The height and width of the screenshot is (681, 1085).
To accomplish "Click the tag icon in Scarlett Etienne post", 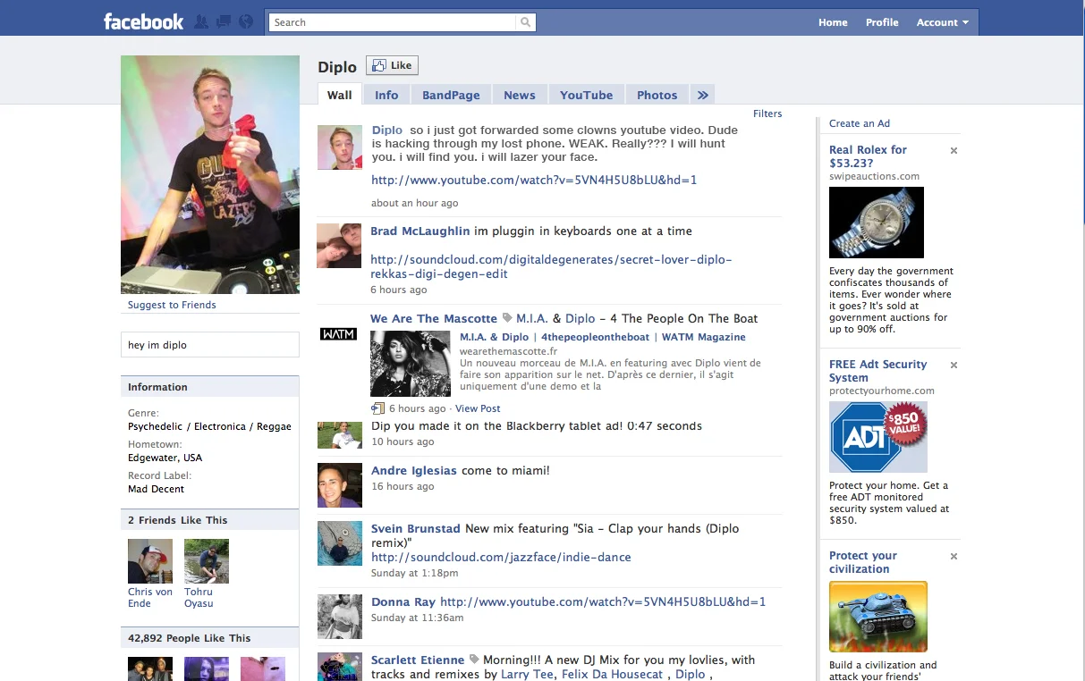I will click(x=474, y=660).
